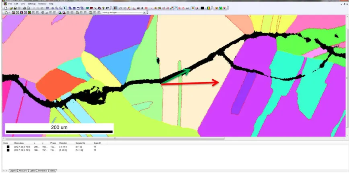Click the tab scroll-left arrow beside Legend

(x=4, y=171)
